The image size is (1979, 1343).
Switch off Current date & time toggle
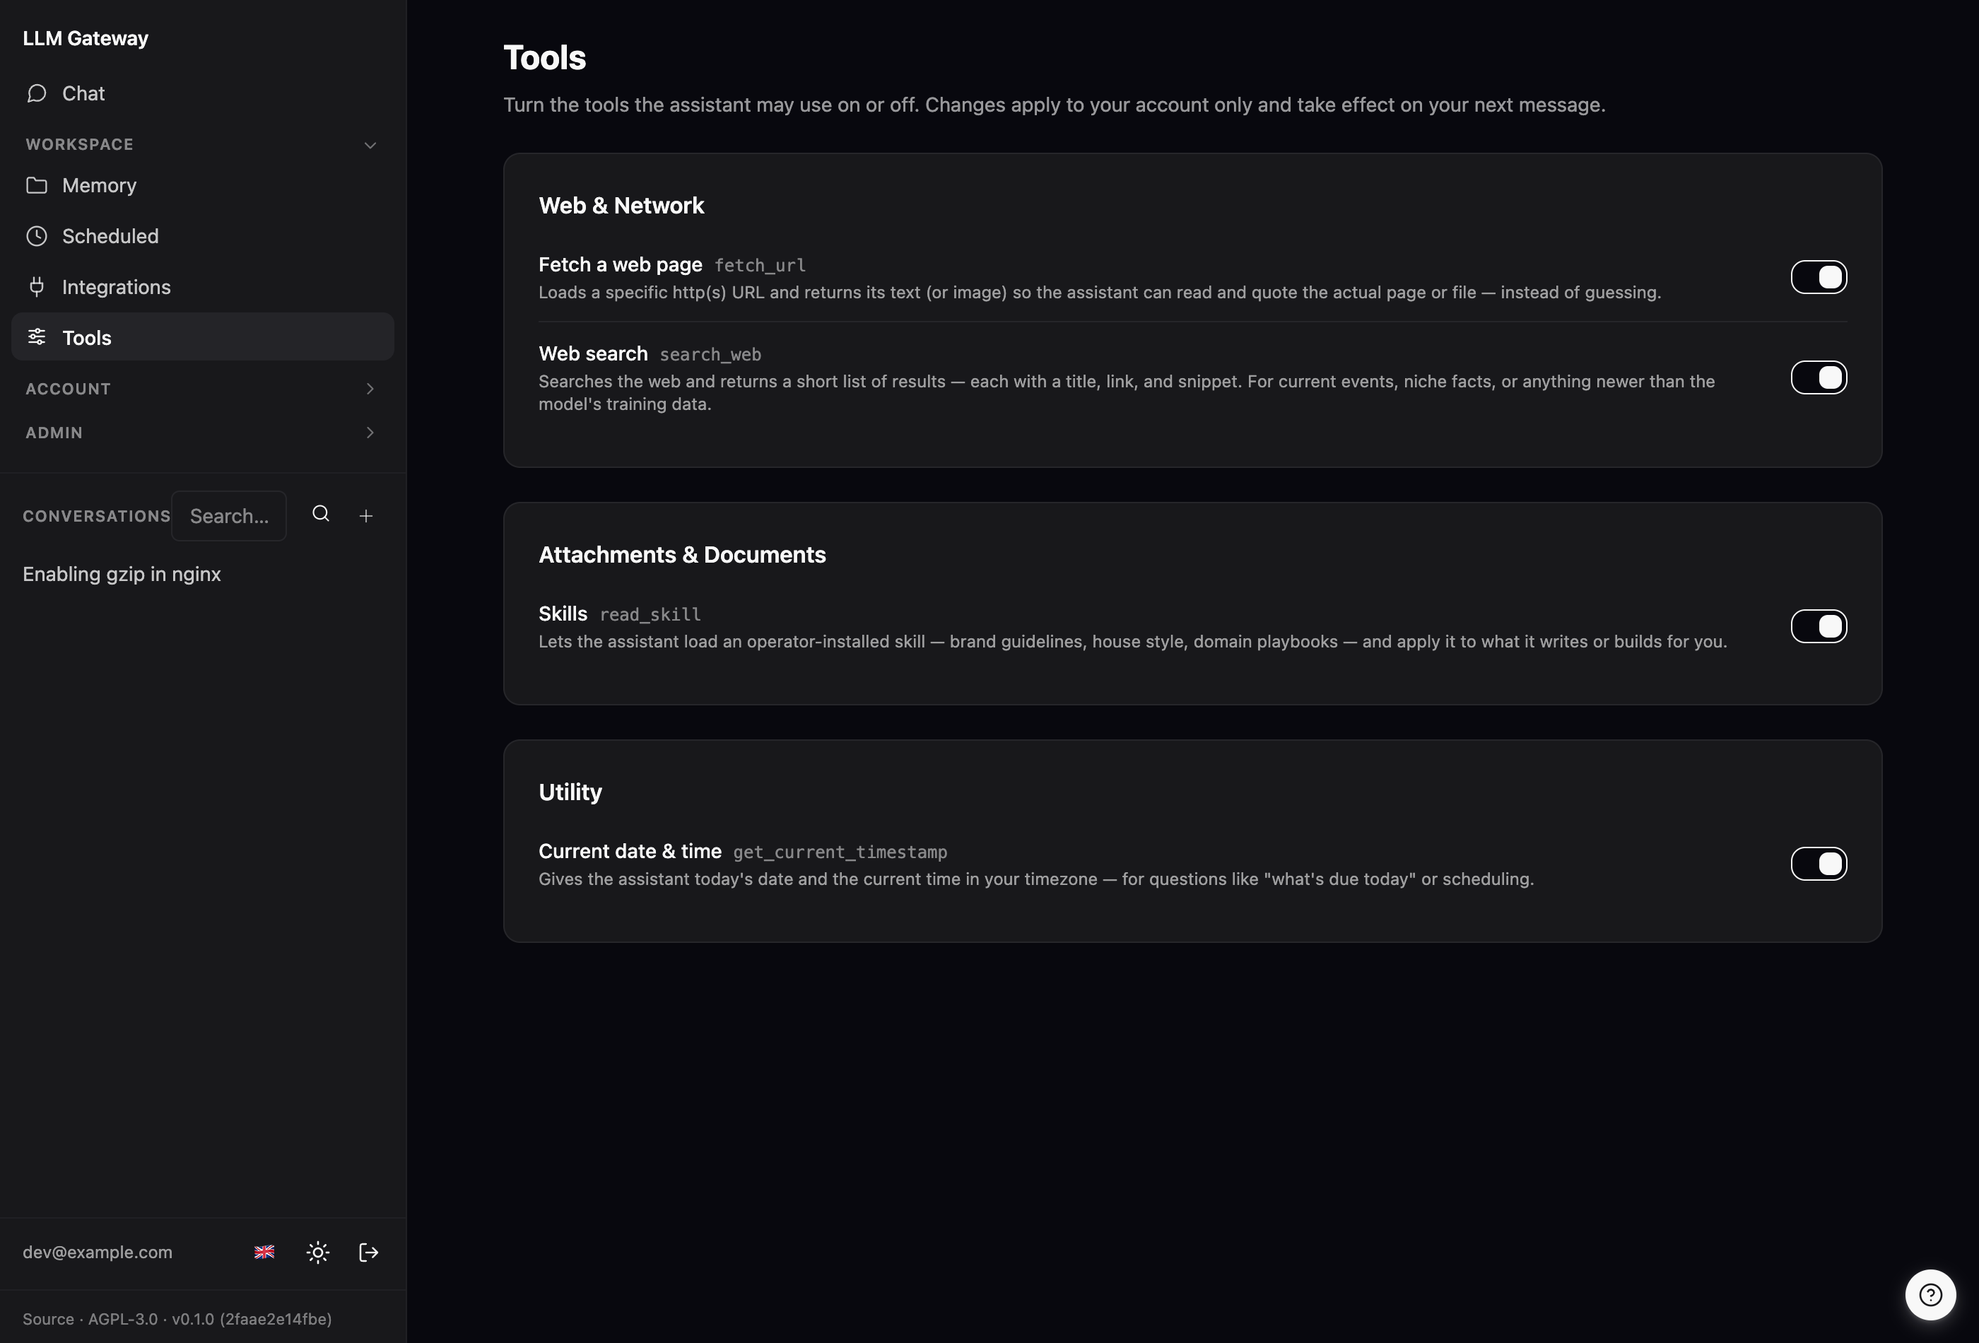pyautogui.click(x=1819, y=864)
